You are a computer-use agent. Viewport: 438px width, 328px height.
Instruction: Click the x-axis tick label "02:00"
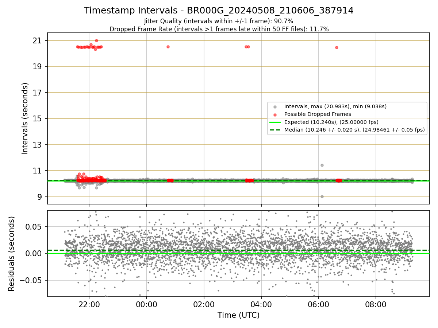point(204,305)
